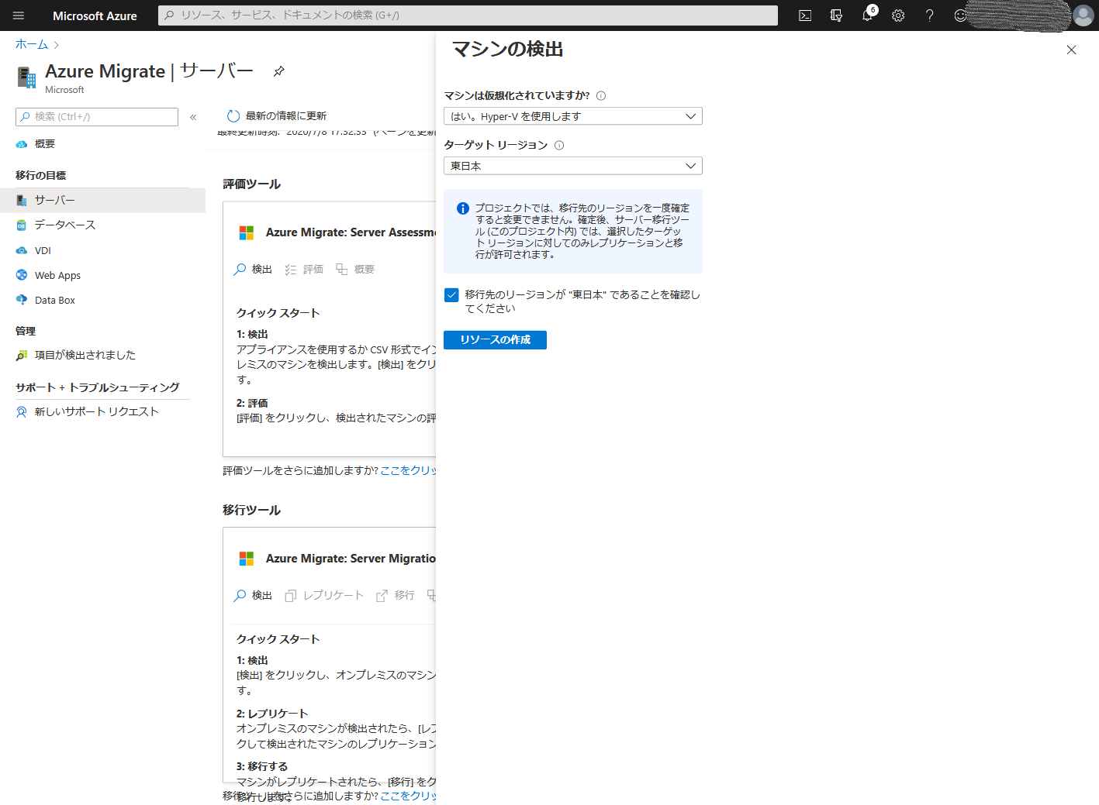Open the portal hamburger menu

(x=19, y=15)
